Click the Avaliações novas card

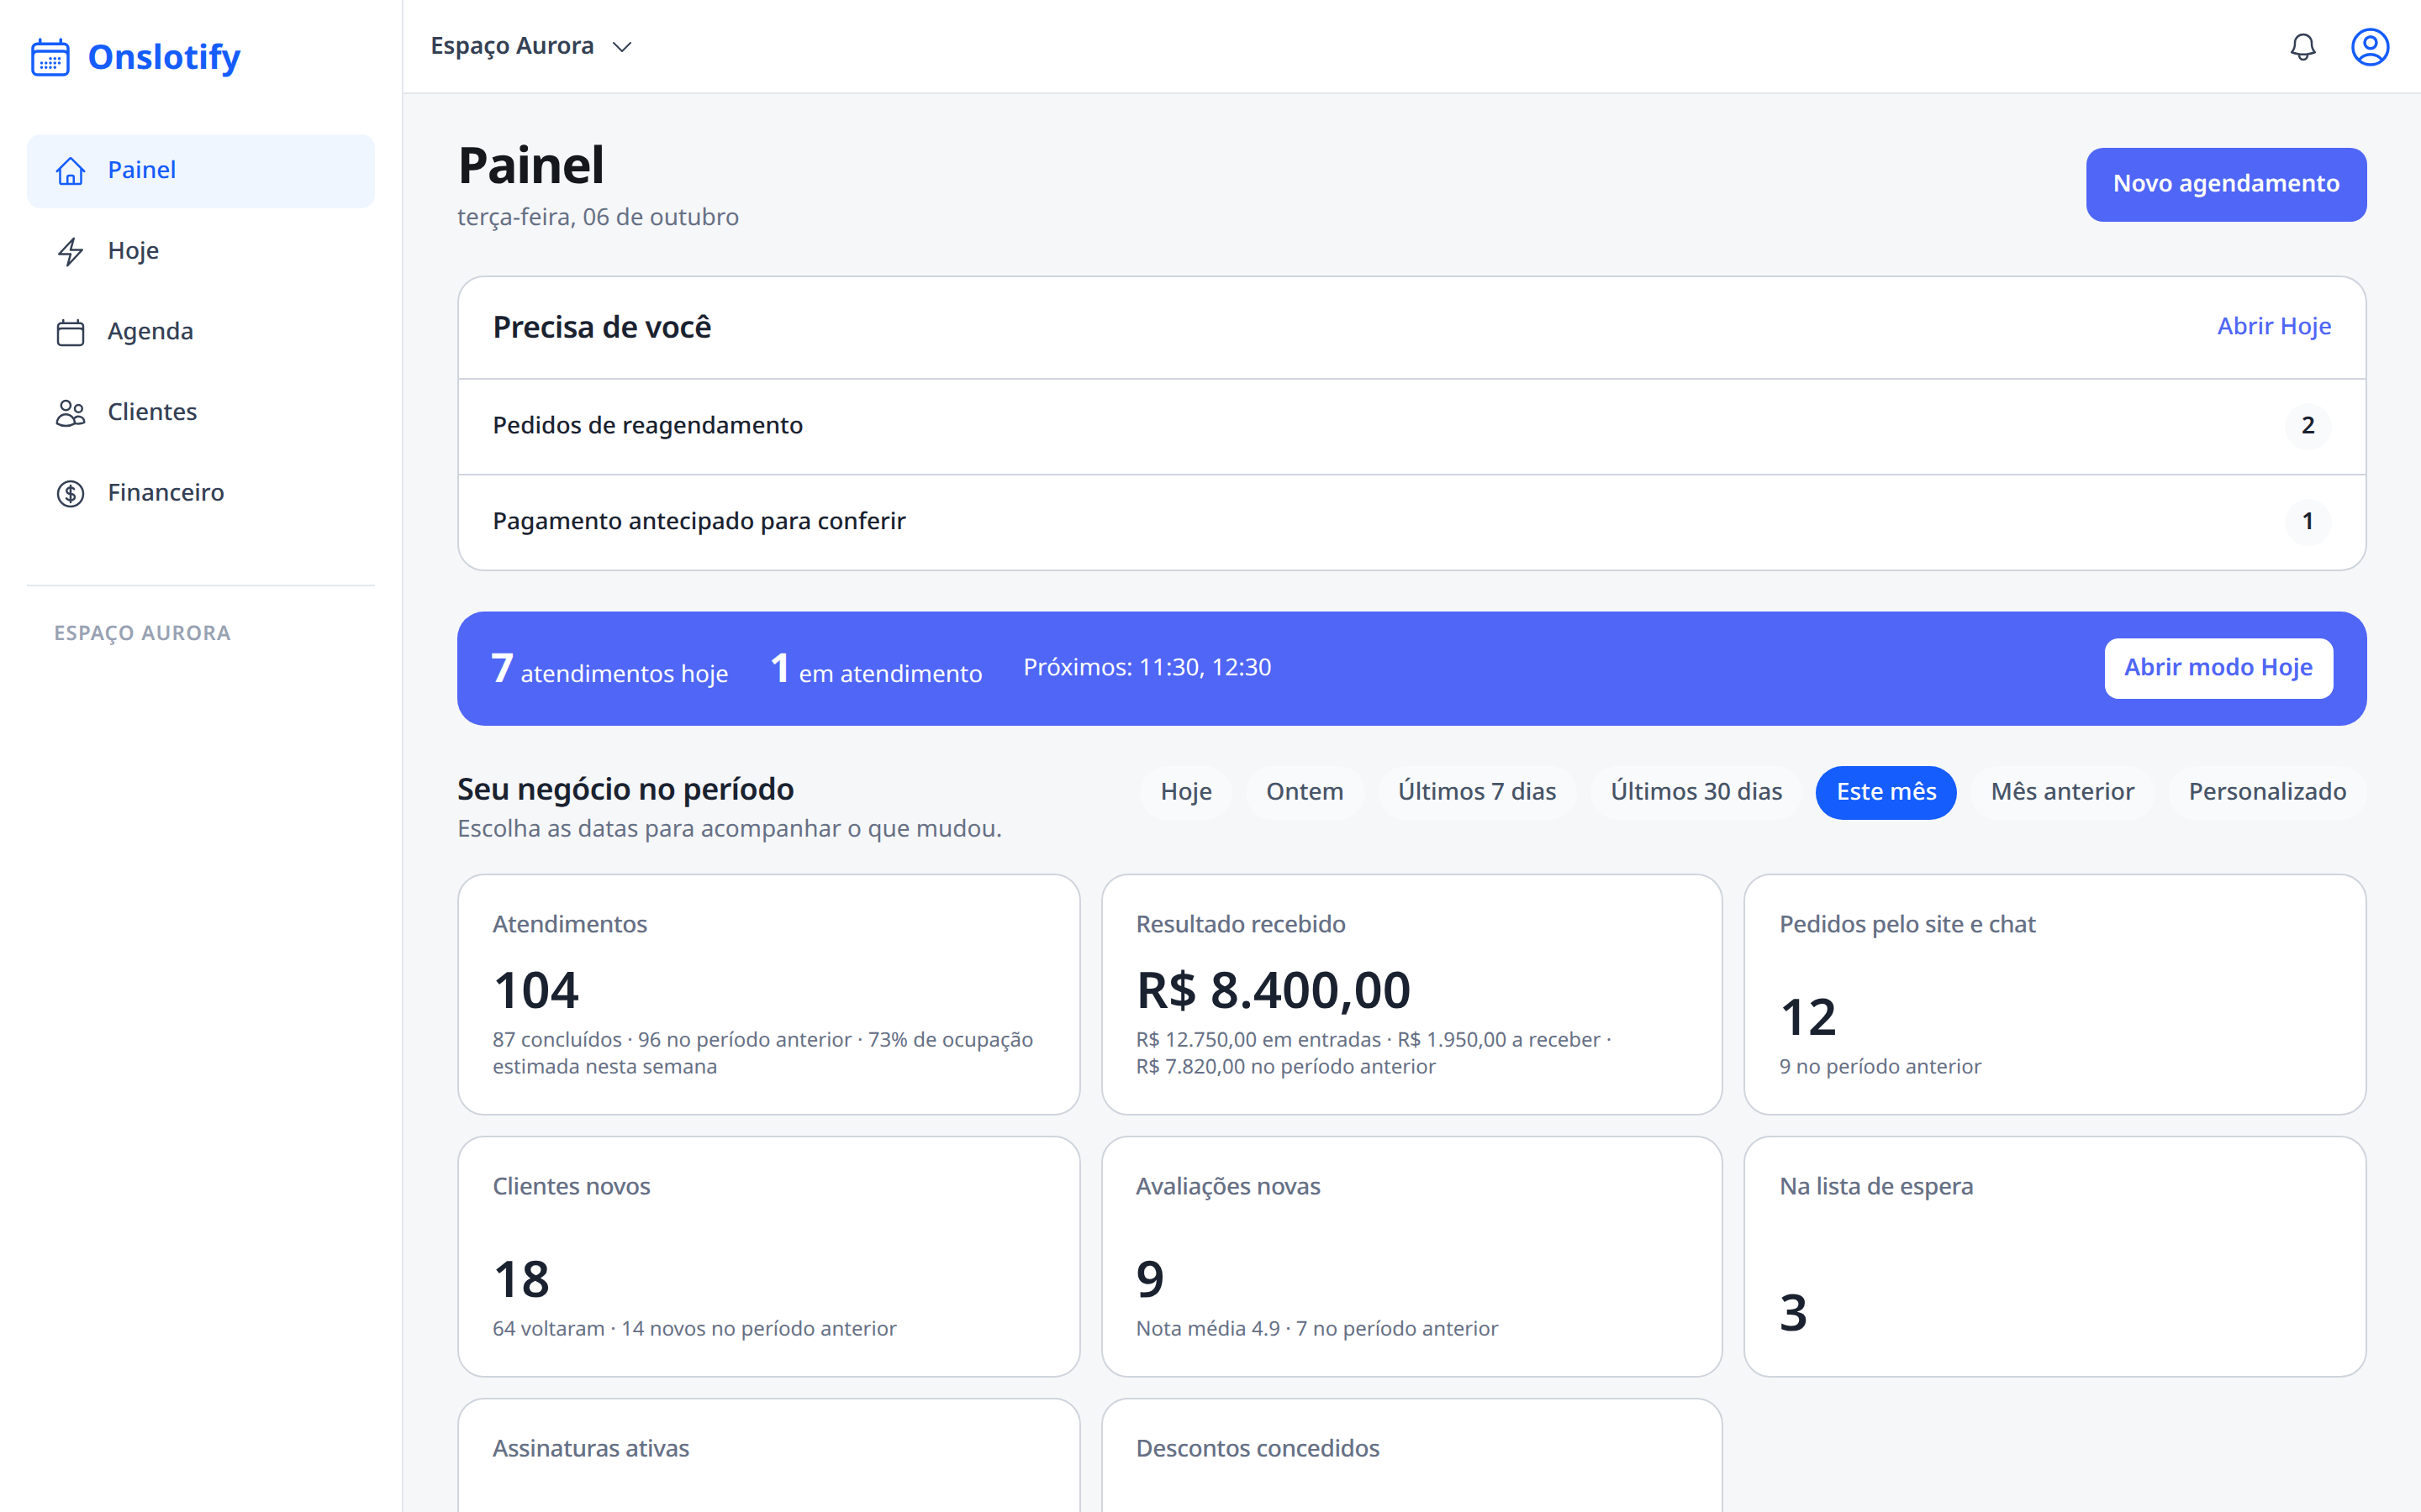tap(1411, 1257)
